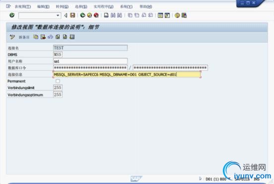
Task: Click the yellow Help question icon
Action: tap(177, 15)
